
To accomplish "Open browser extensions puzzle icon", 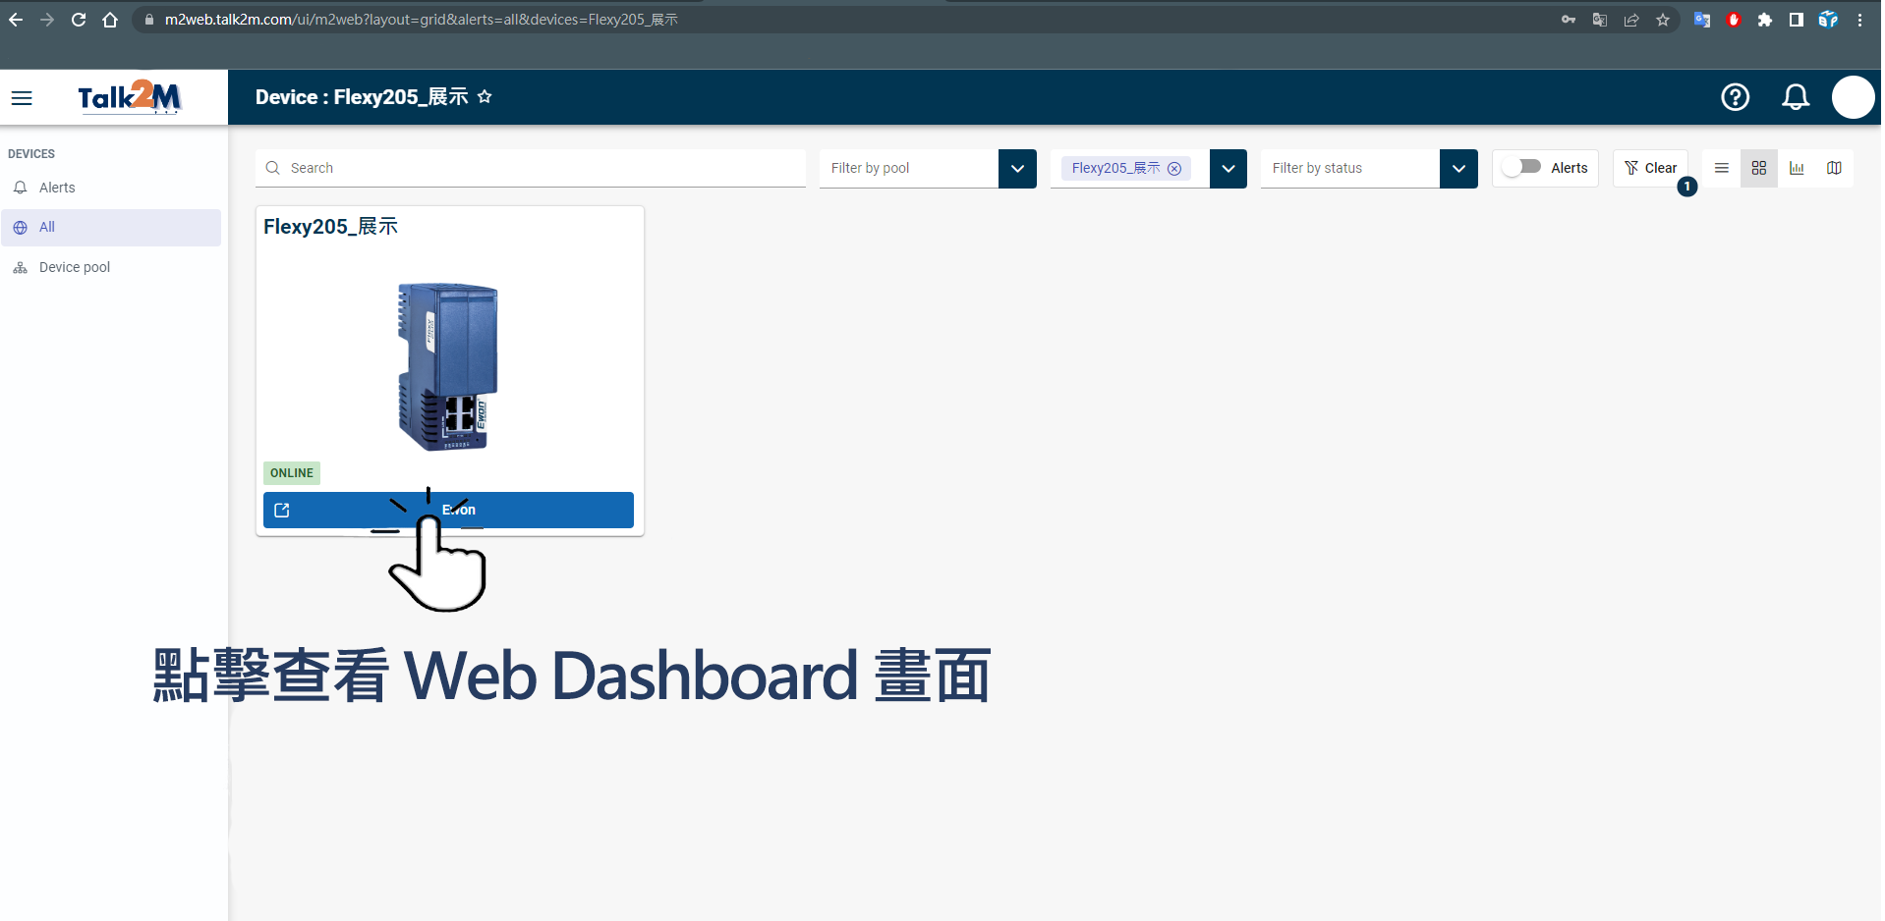I will pos(1765,20).
